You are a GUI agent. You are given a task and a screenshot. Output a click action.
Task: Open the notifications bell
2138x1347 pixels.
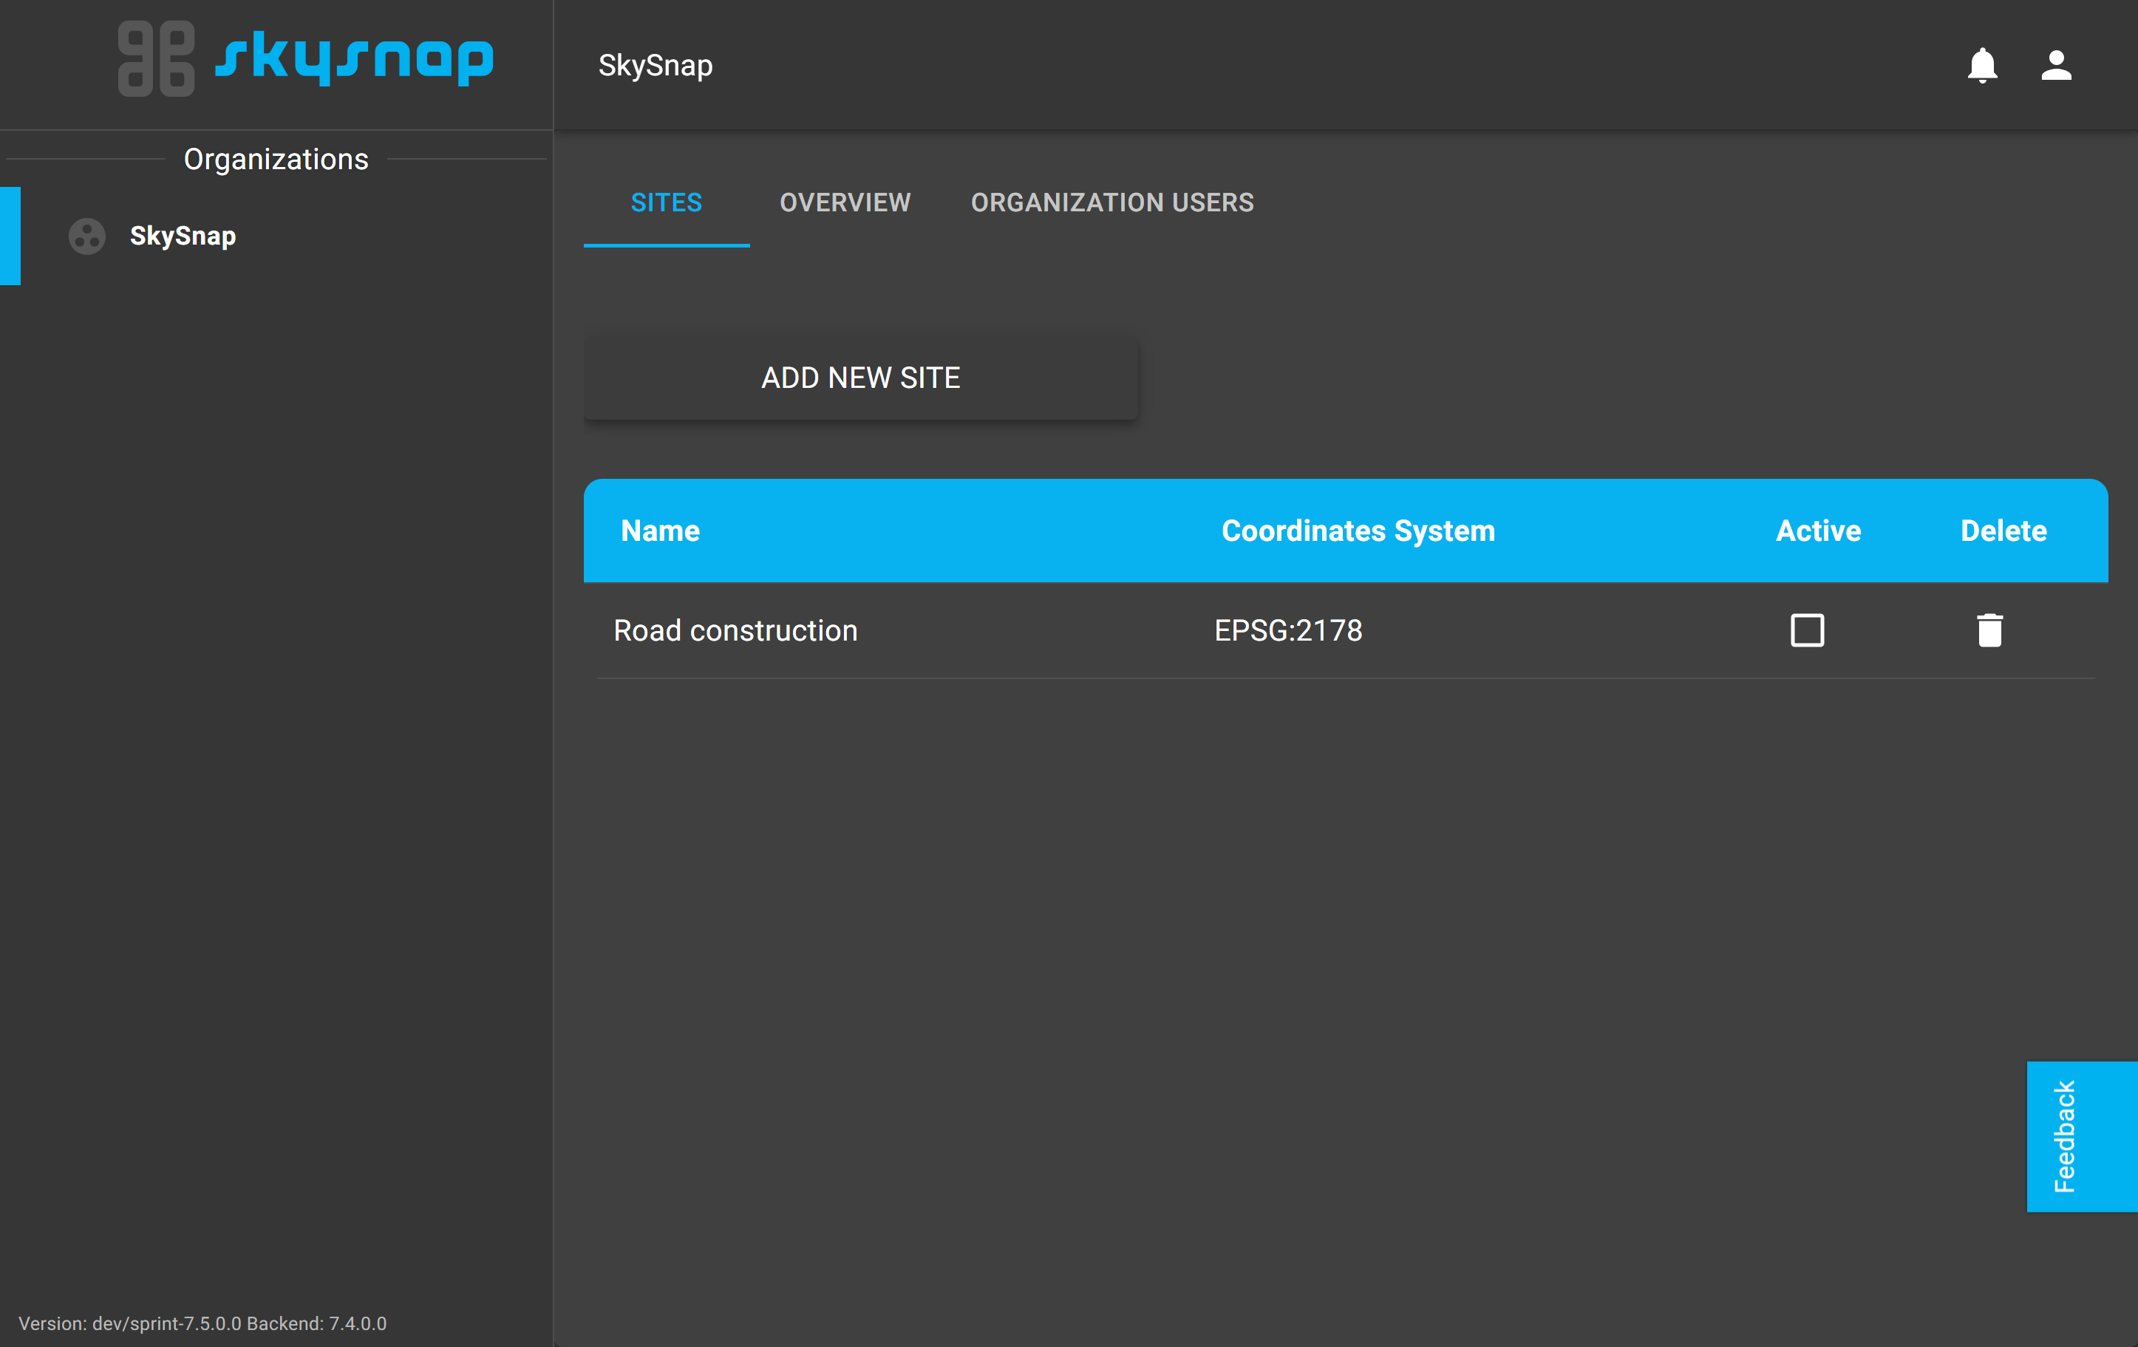(x=1982, y=66)
